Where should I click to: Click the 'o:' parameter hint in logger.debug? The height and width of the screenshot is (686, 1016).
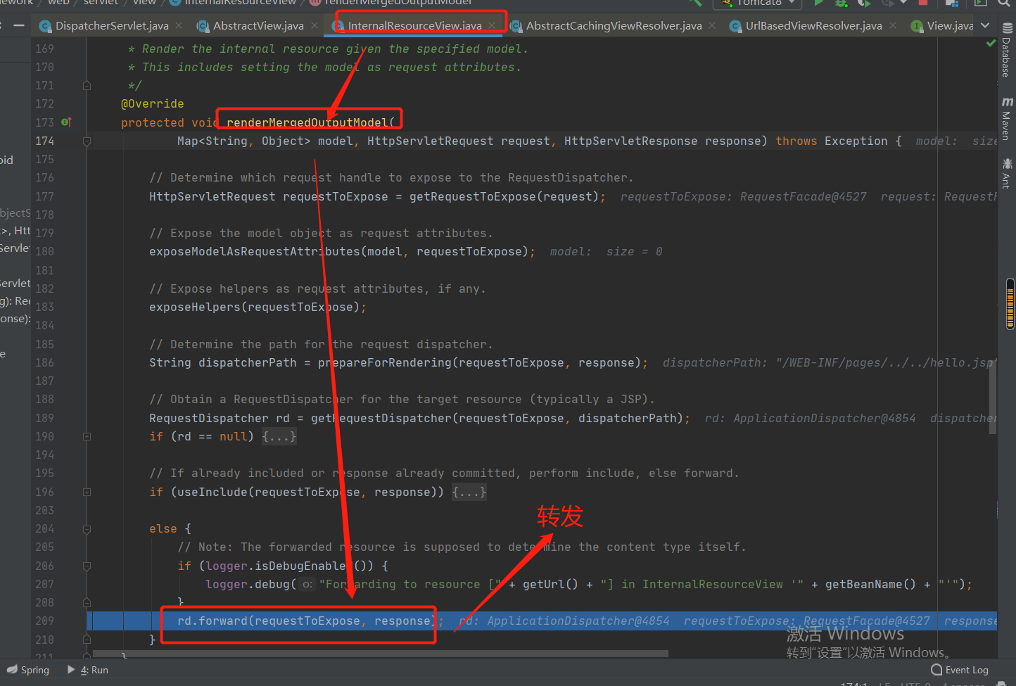(307, 585)
